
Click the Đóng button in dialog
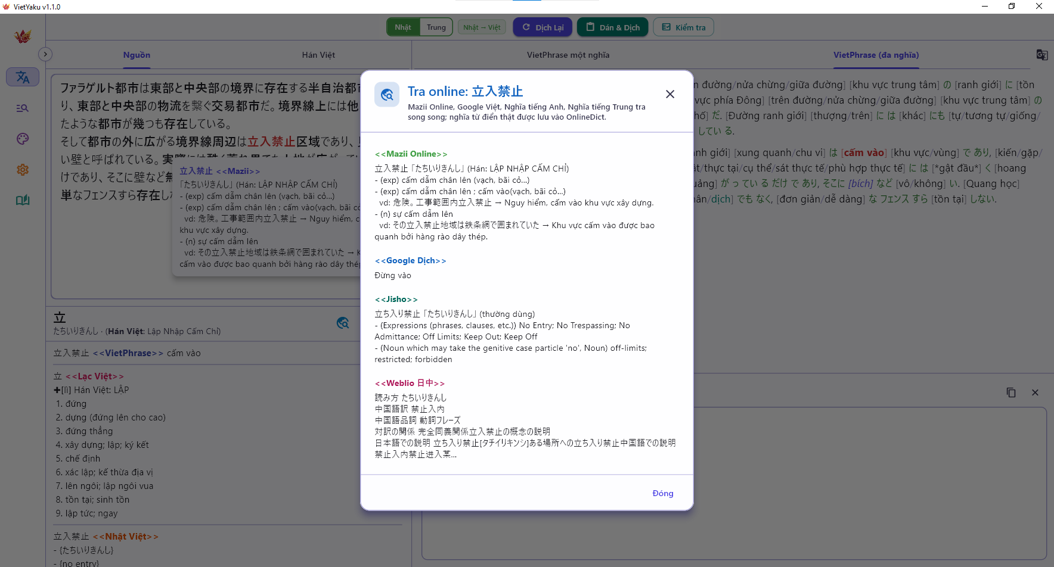click(663, 493)
